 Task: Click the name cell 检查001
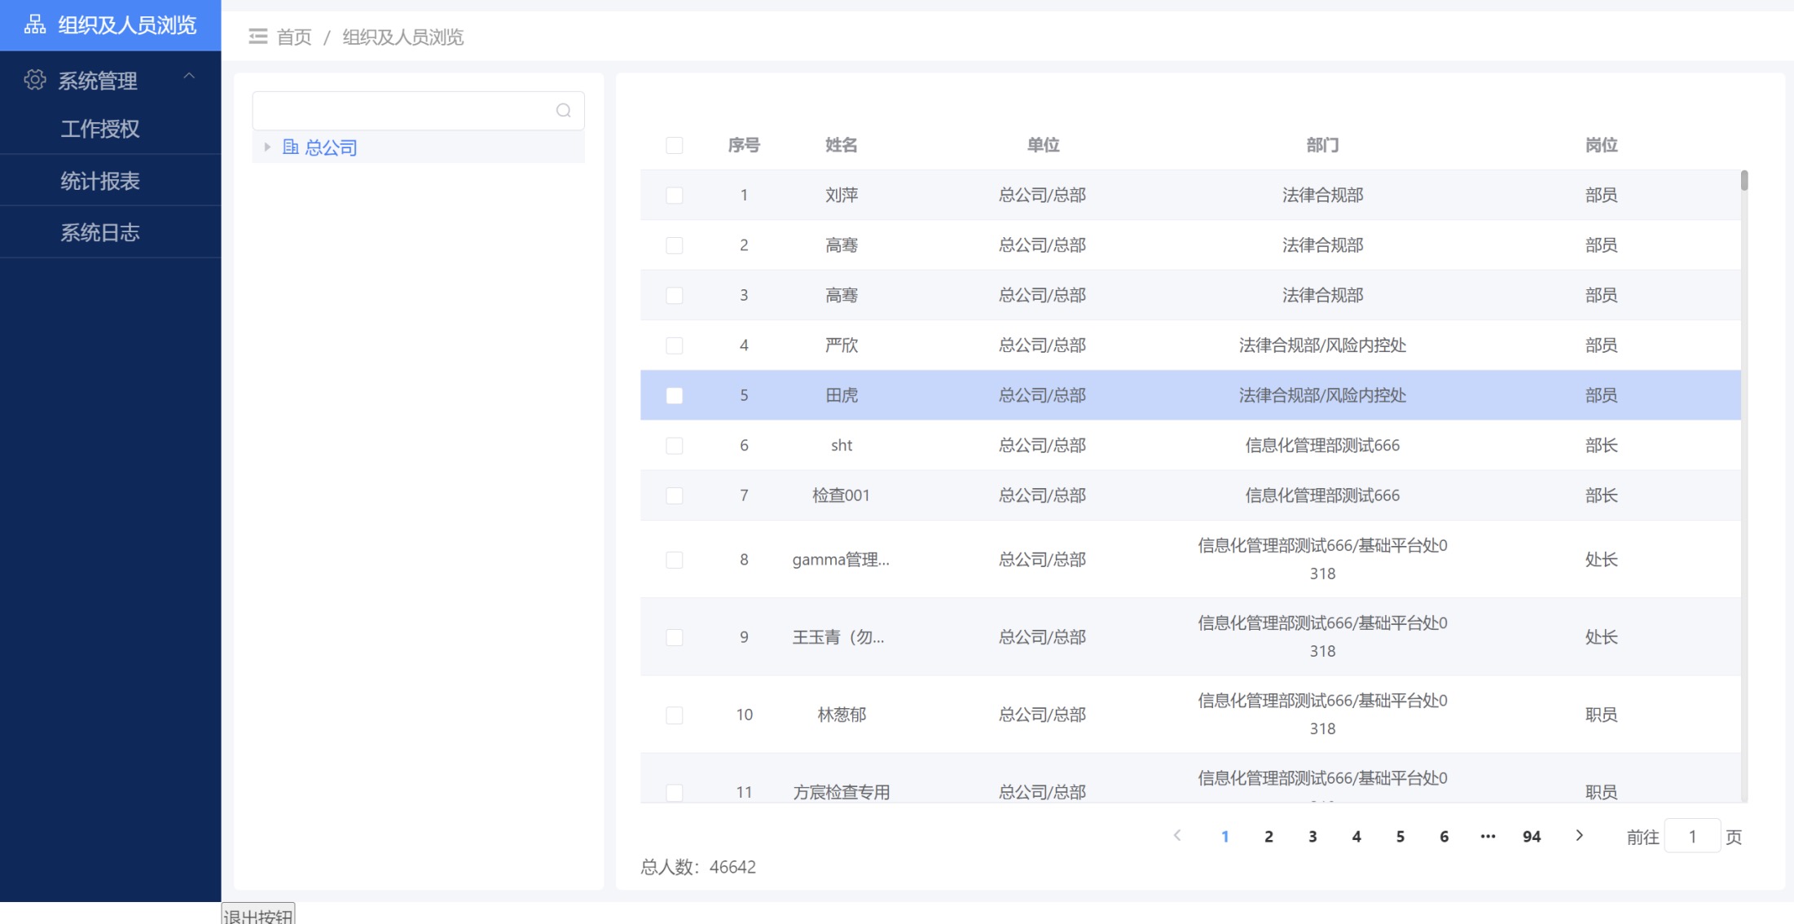click(x=842, y=495)
